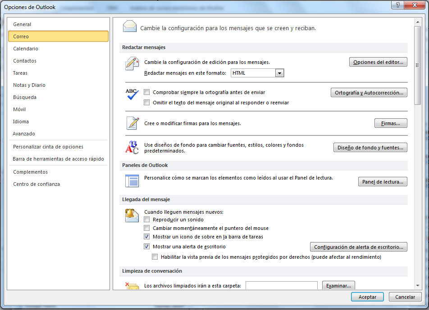Viewport: 429px width, 310px height.
Task: Click the envelope icon beside the Correo header
Action: (130, 27)
